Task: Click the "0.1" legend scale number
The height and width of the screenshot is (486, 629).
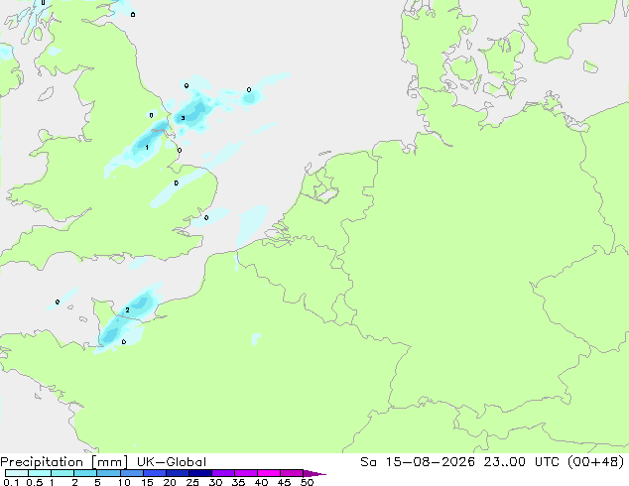Action: (x=11, y=482)
